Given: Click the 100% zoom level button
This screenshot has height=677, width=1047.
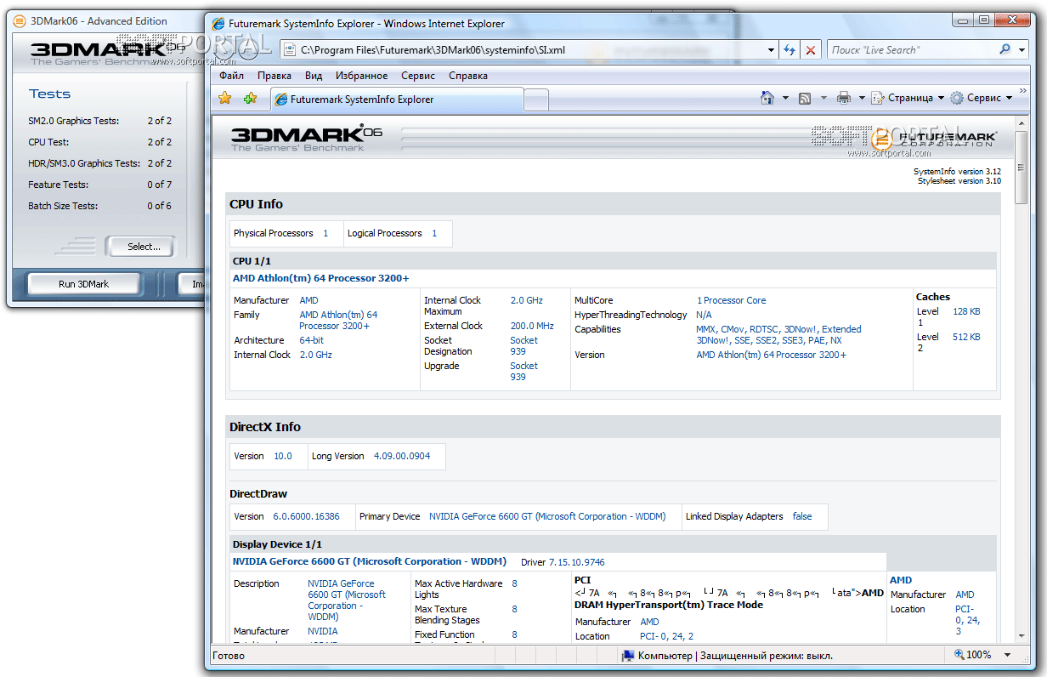Looking at the screenshot, I should (x=973, y=655).
